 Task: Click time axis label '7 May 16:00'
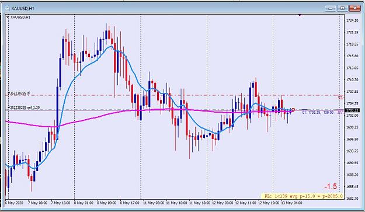coord(61,203)
